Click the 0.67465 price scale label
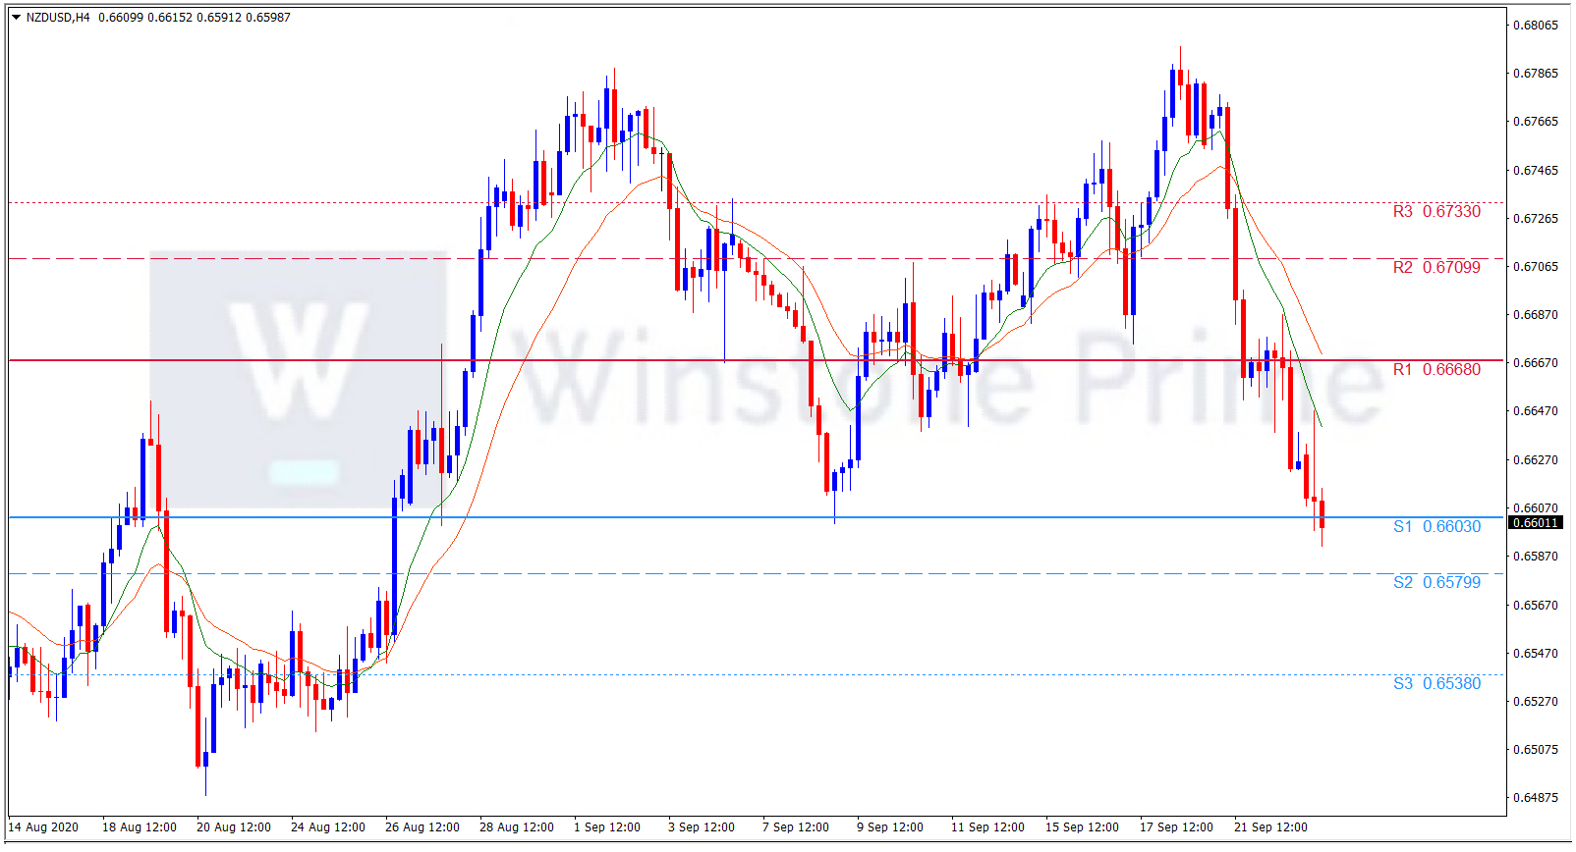This screenshot has width=1576, height=852. tap(1535, 171)
